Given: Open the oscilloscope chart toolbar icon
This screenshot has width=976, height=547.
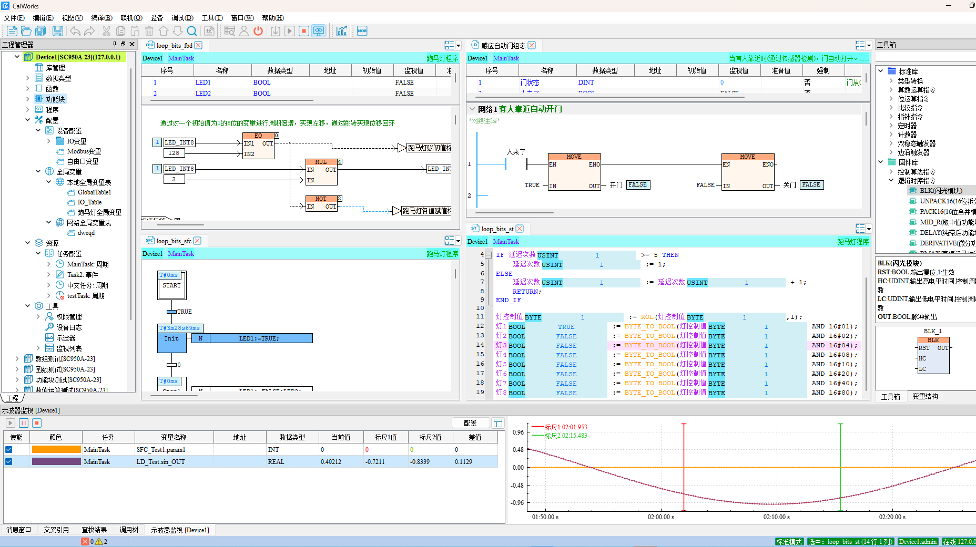Looking at the screenshot, I should tap(342, 31).
